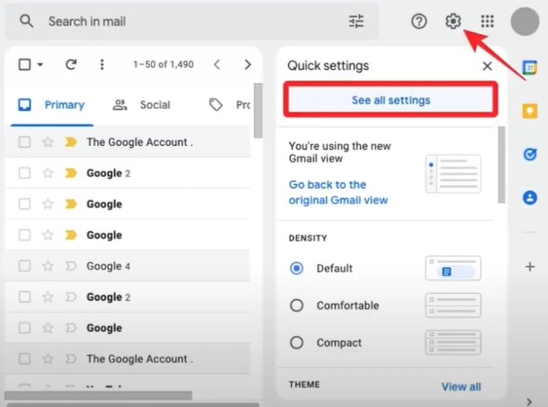Star the Google 4 email
The image size is (548, 407).
coord(48,266)
